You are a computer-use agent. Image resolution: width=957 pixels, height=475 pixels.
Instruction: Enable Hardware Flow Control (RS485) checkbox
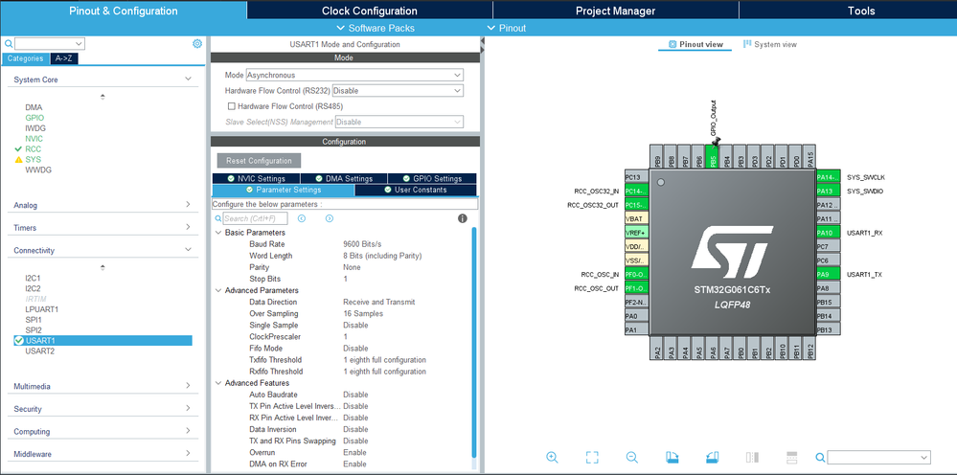pos(231,106)
